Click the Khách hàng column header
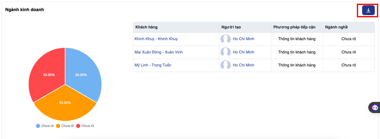This screenshot has width=380, height=139. 147,27
